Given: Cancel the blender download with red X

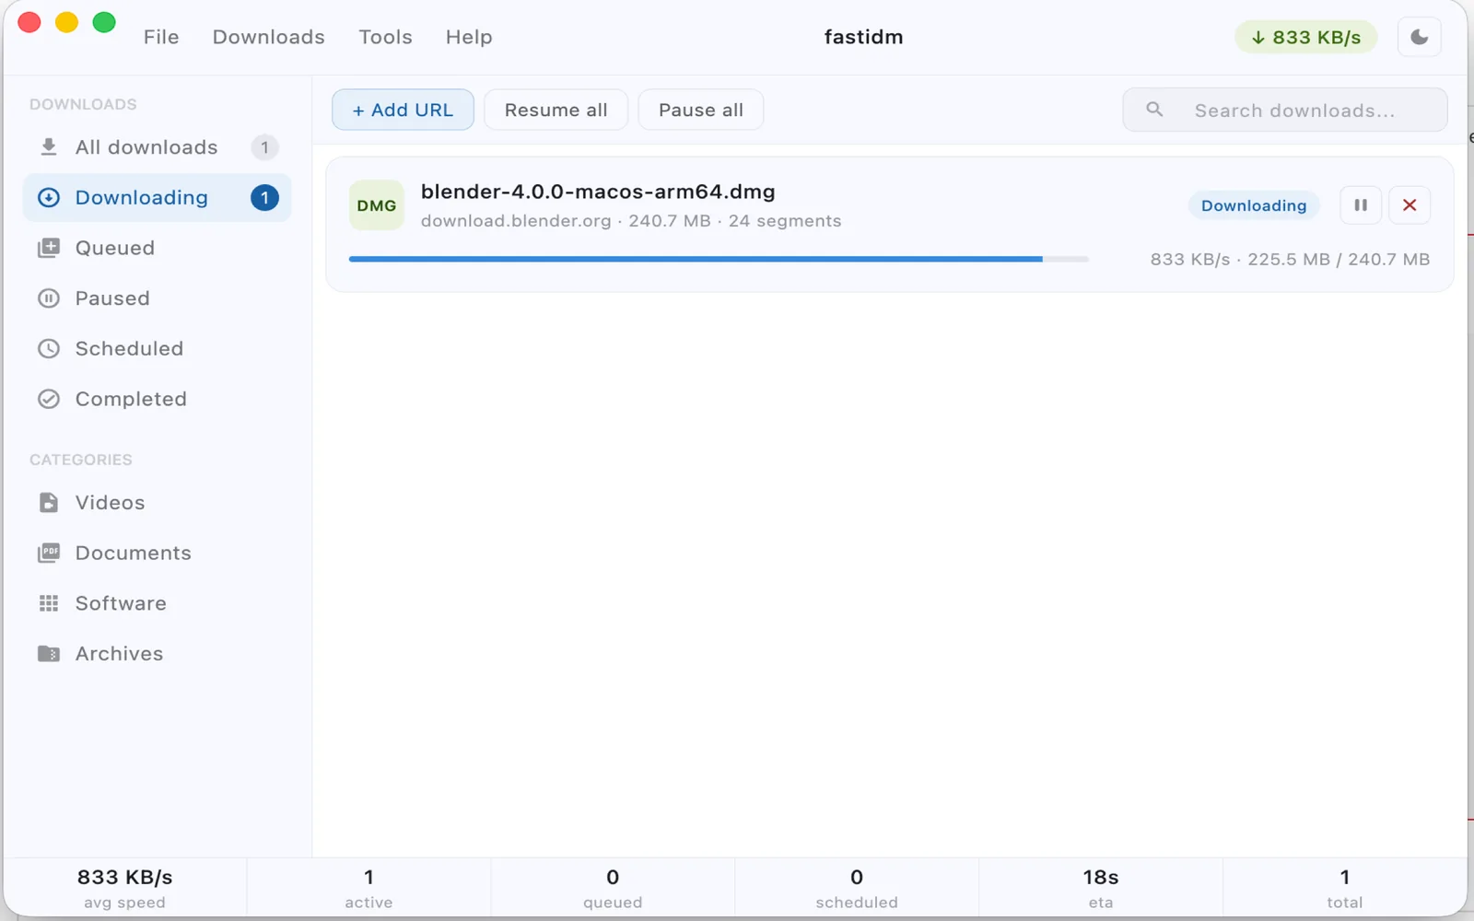Looking at the screenshot, I should point(1410,205).
